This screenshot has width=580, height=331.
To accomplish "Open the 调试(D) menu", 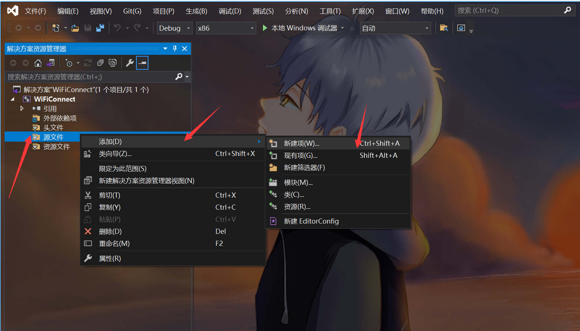I will [230, 11].
